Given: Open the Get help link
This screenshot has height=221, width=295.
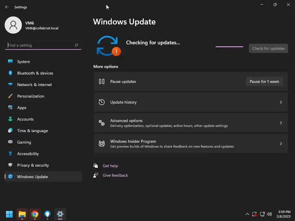Looking at the screenshot, I should [x=110, y=166].
